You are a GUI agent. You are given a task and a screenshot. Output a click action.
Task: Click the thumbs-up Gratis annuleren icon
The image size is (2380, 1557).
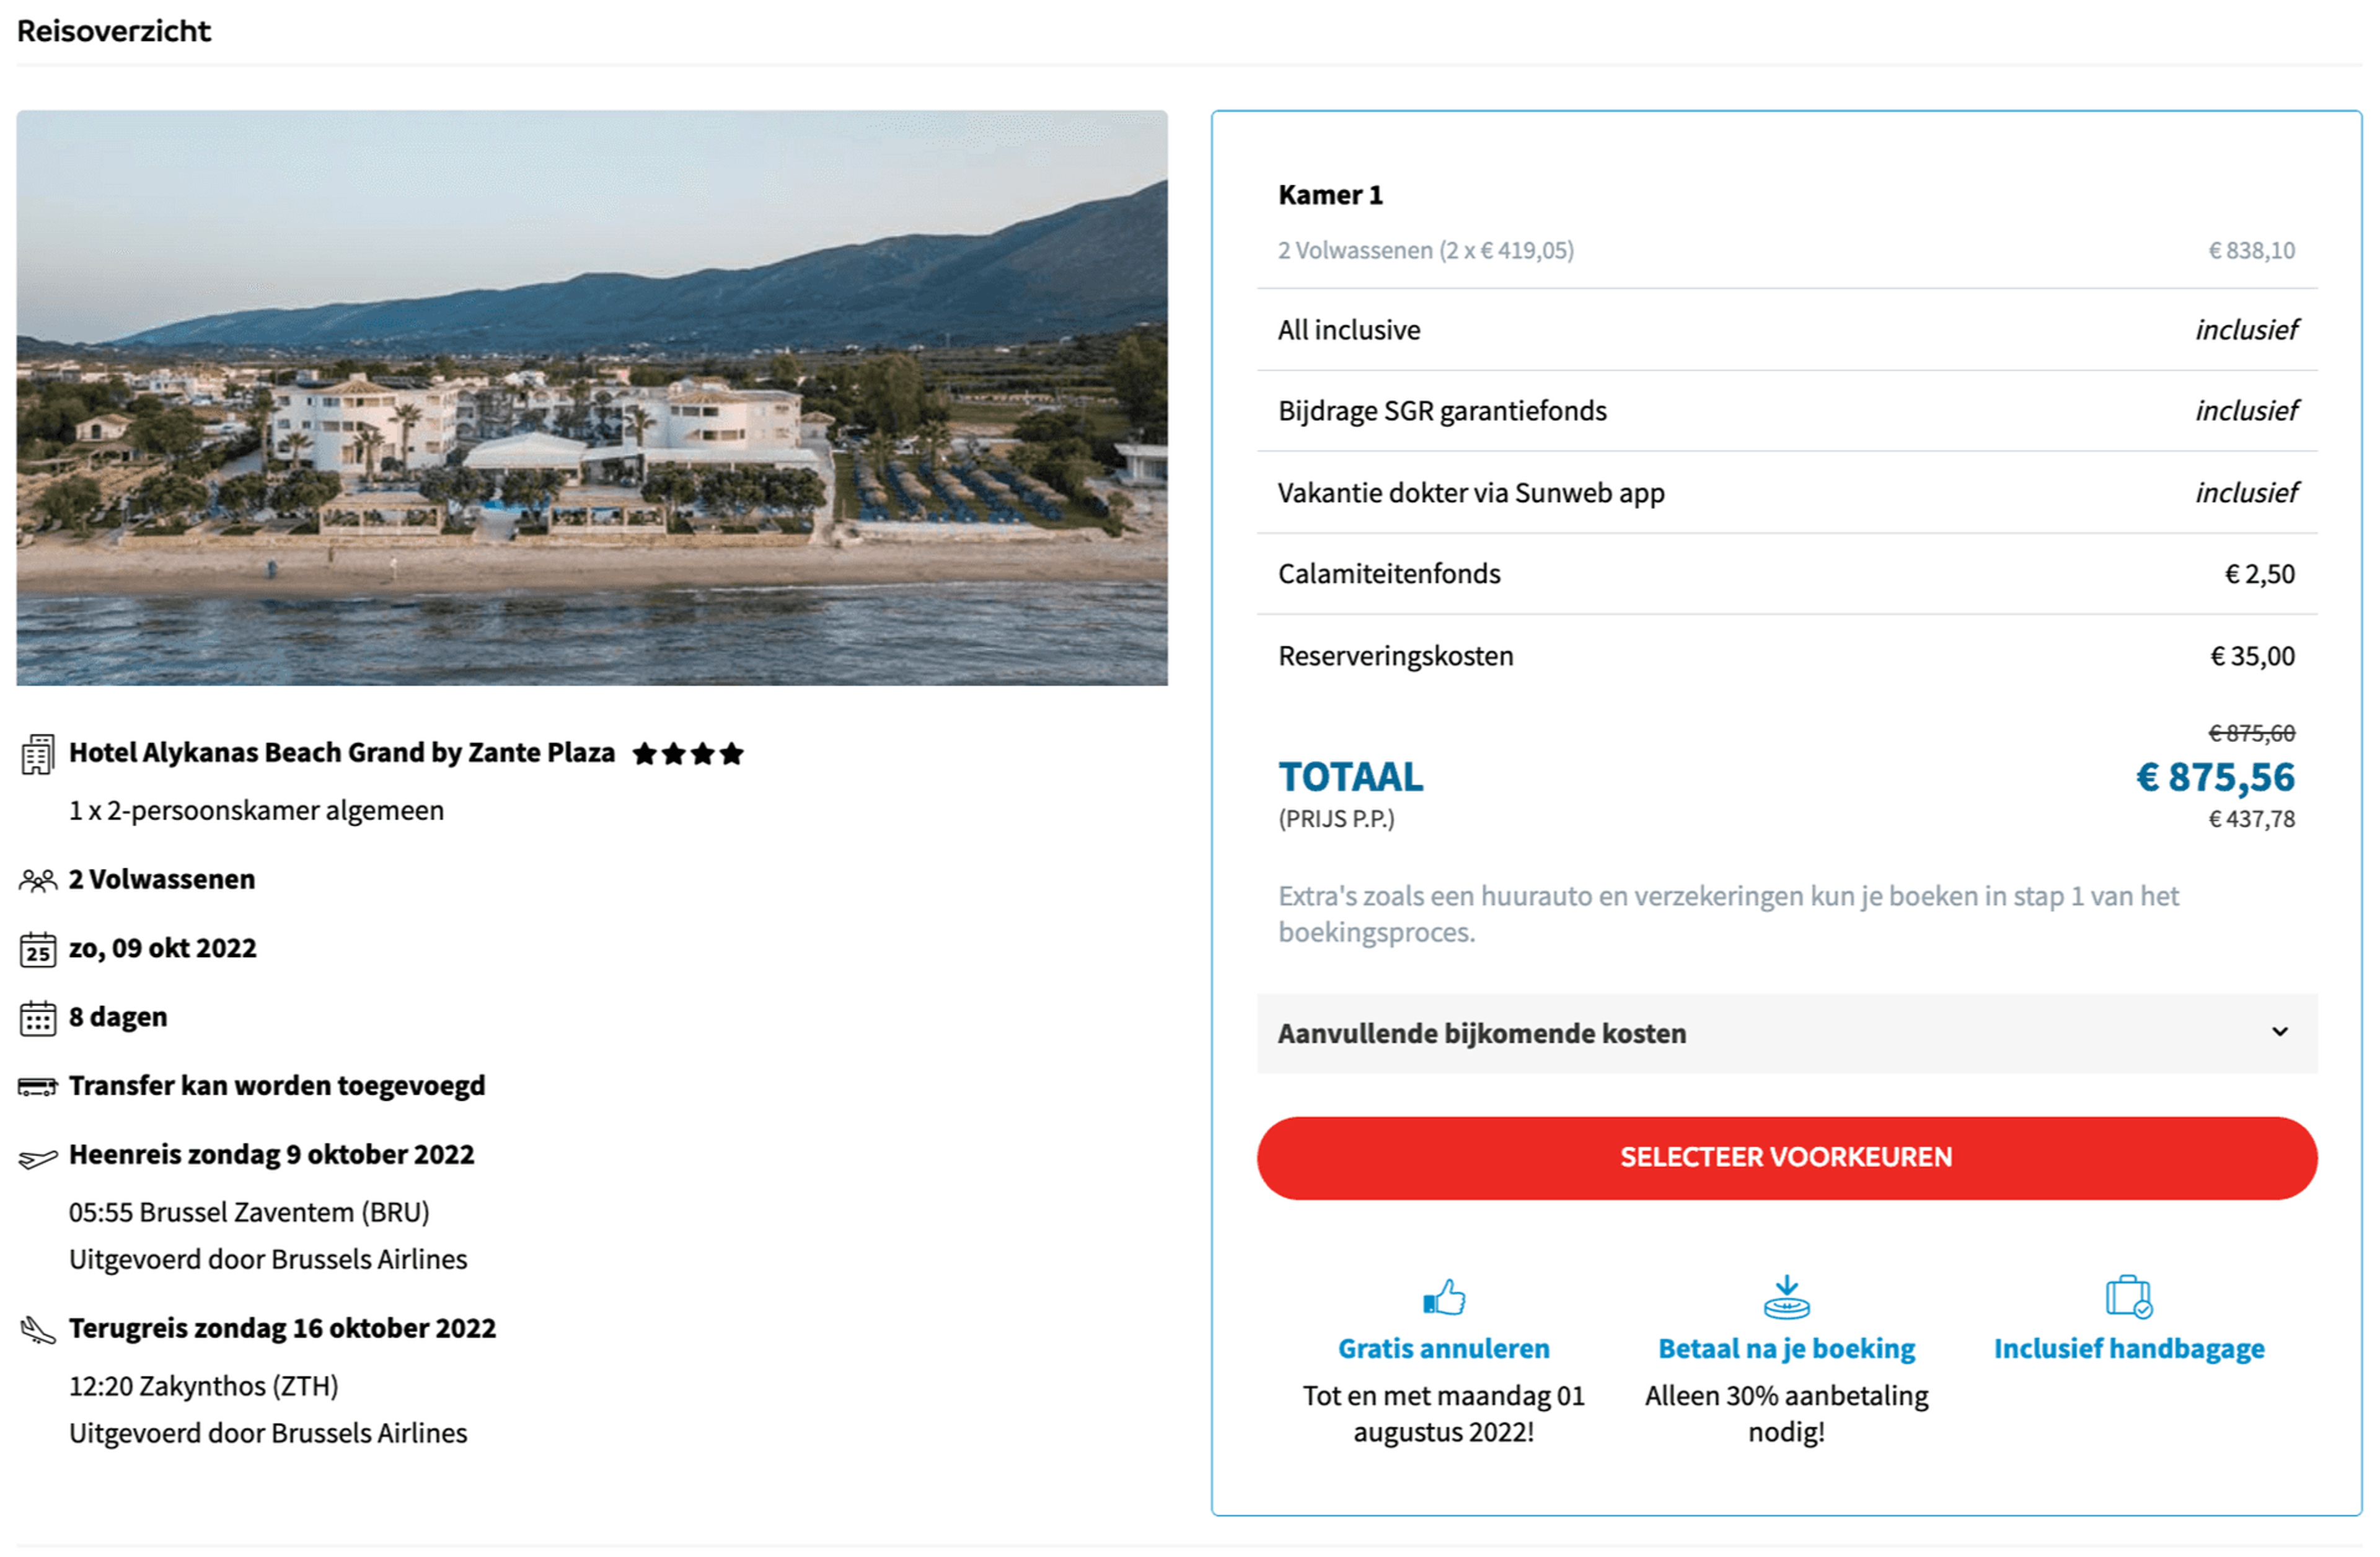[1444, 1298]
